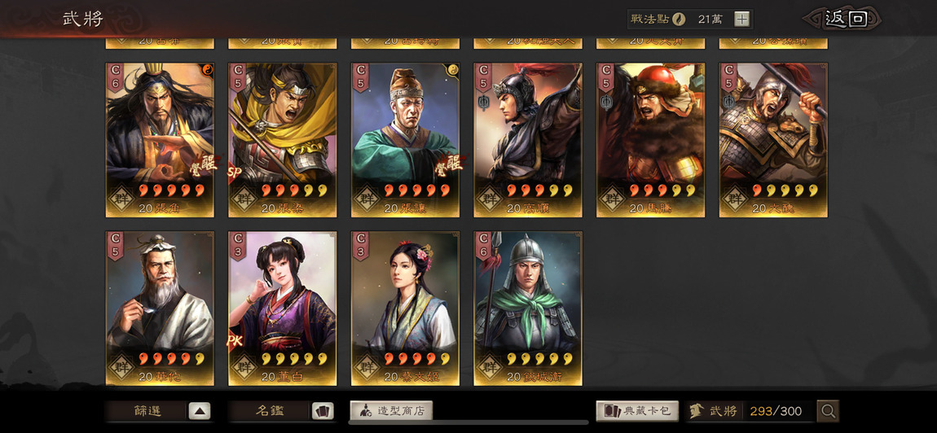Open the 造型商店 costume shop
This screenshot has height=433, width=937.
391,410
